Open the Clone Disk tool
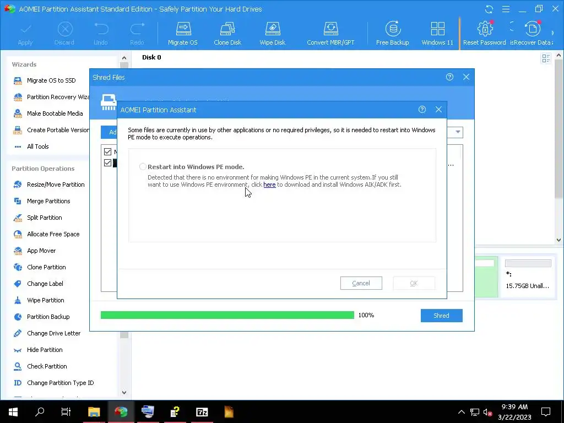 pyautogui.click(x=227, y=34)
